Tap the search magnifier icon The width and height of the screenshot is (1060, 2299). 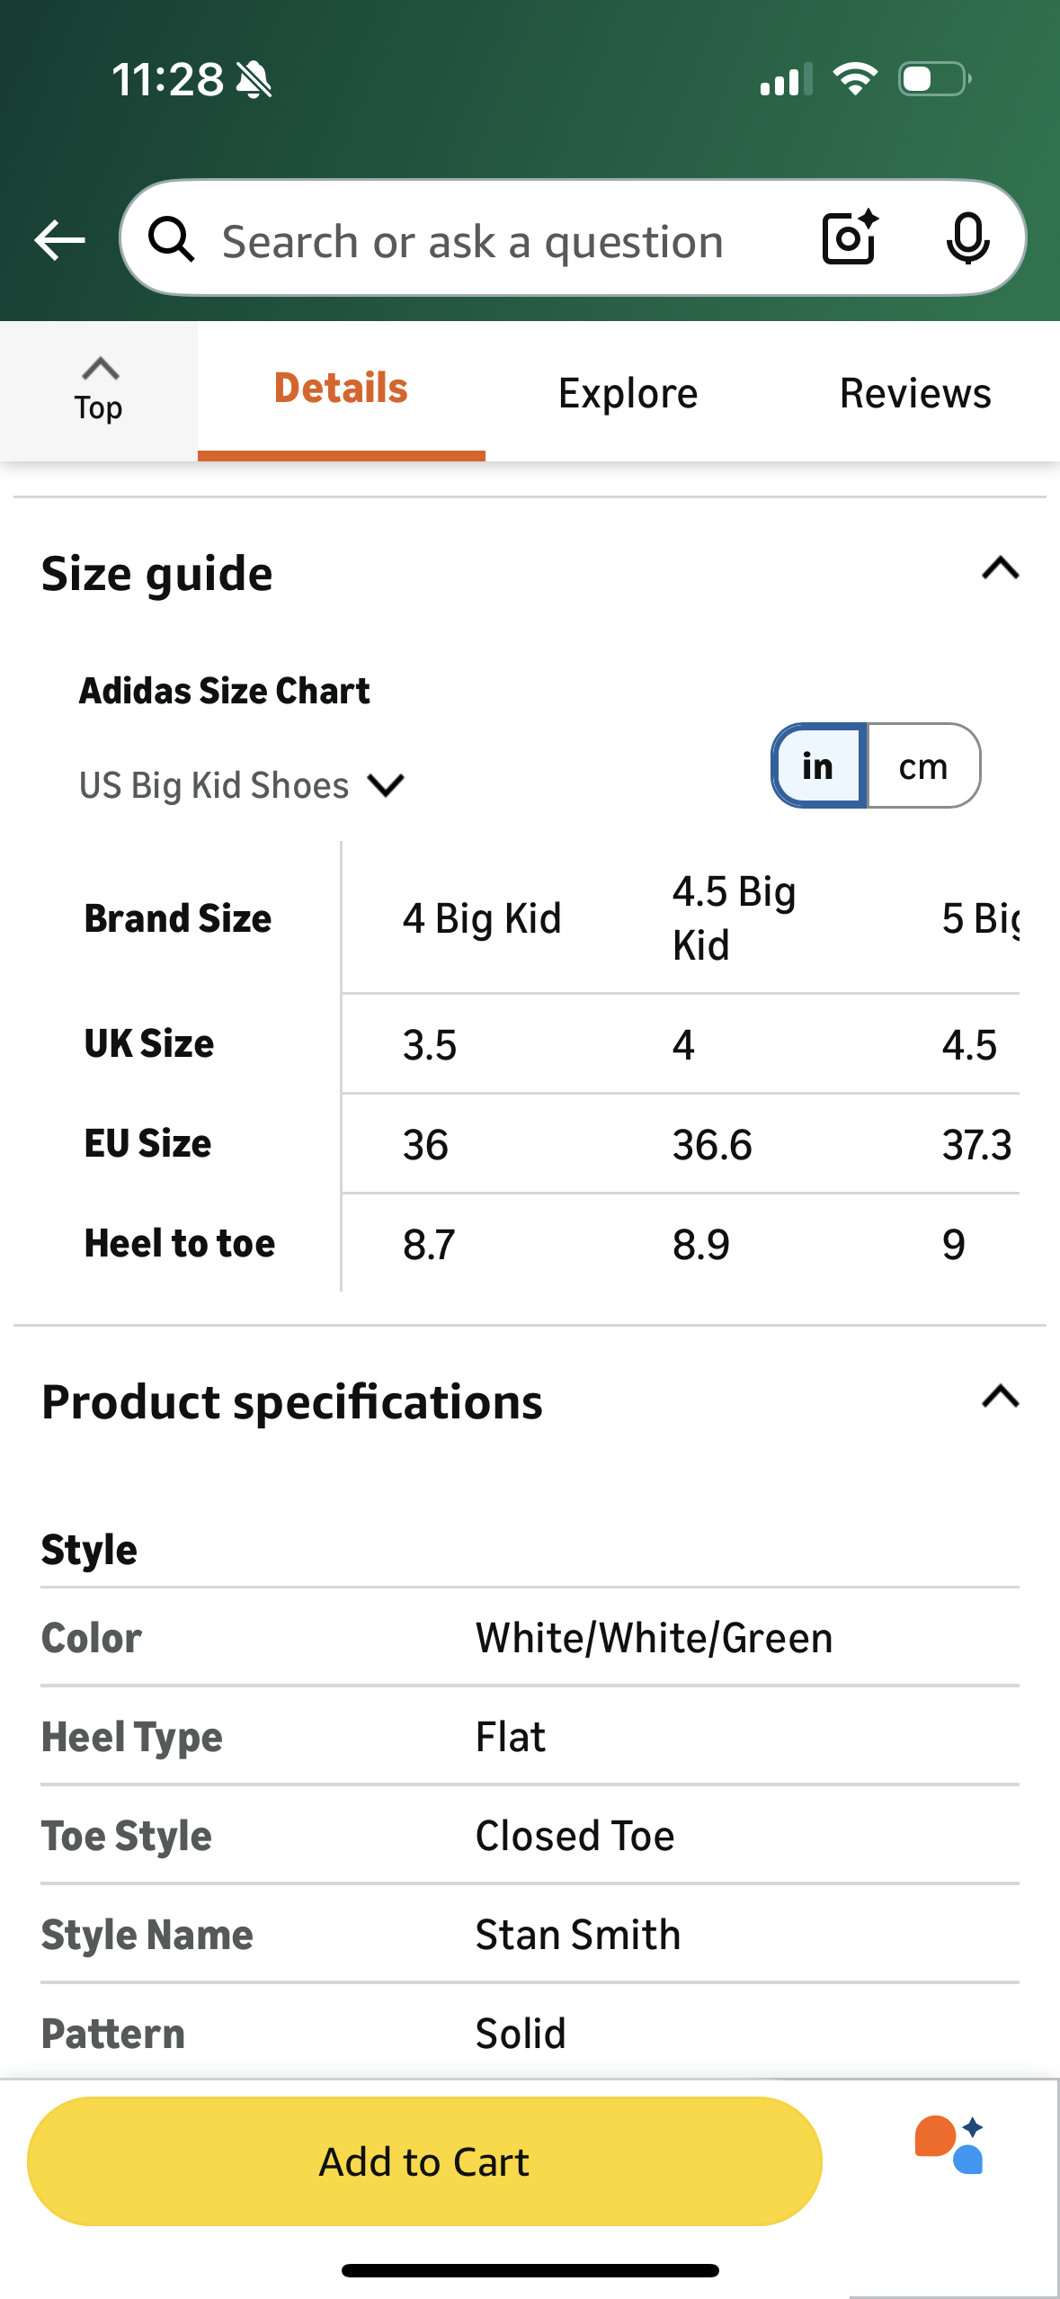point(173,240)
